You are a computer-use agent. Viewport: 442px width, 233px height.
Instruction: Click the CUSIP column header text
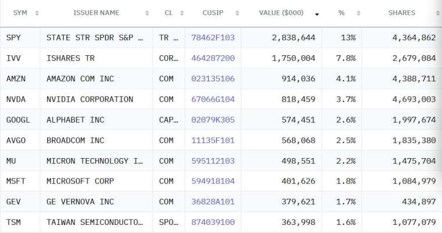click(213, 13)
